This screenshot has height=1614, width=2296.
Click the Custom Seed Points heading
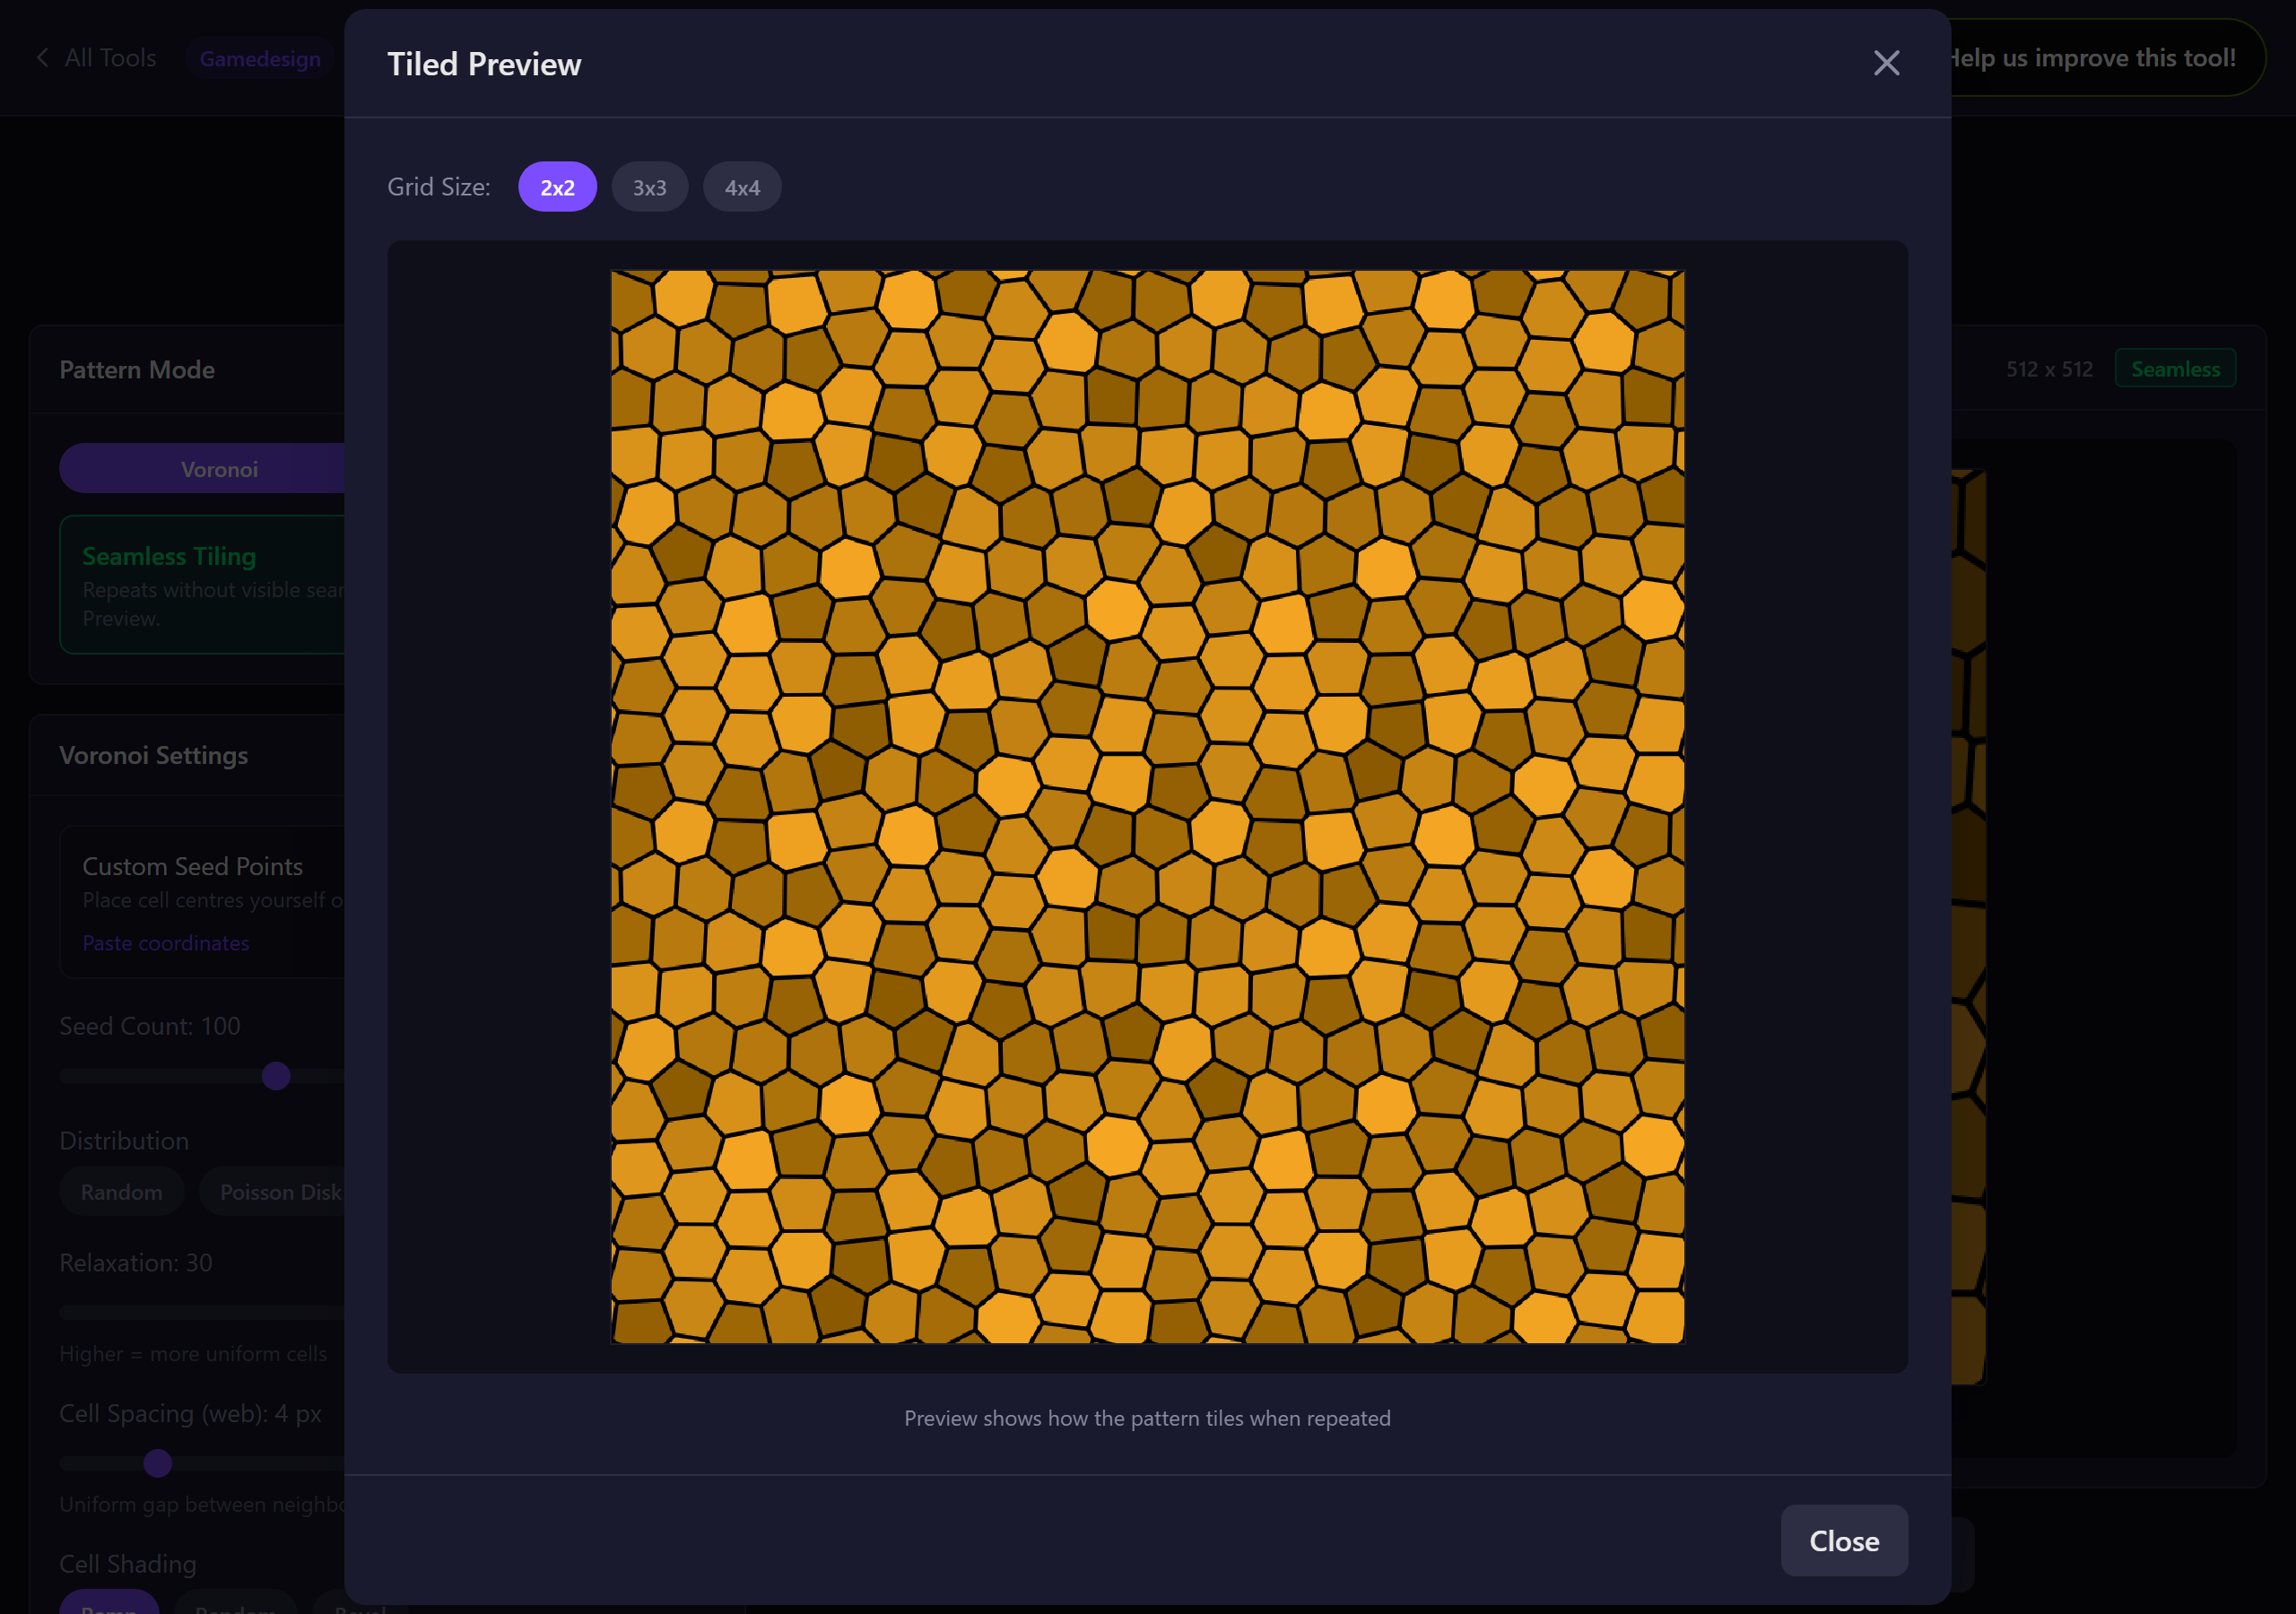(192, 866)
